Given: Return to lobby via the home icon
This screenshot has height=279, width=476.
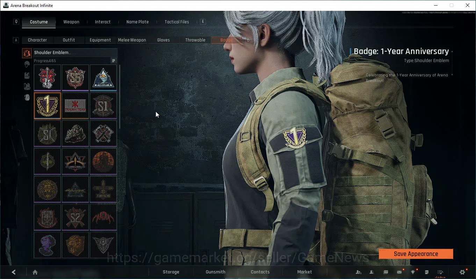Looking at the screenshot, I should (x=35, y=272).
